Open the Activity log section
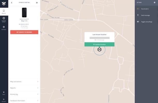 [x=24, y=94]
